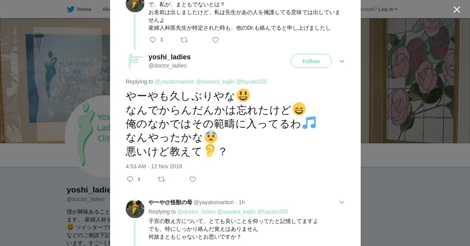Open @sawara_kajiki mention in lower reply
The image size is (470, 246).
(x=236, y=212)
